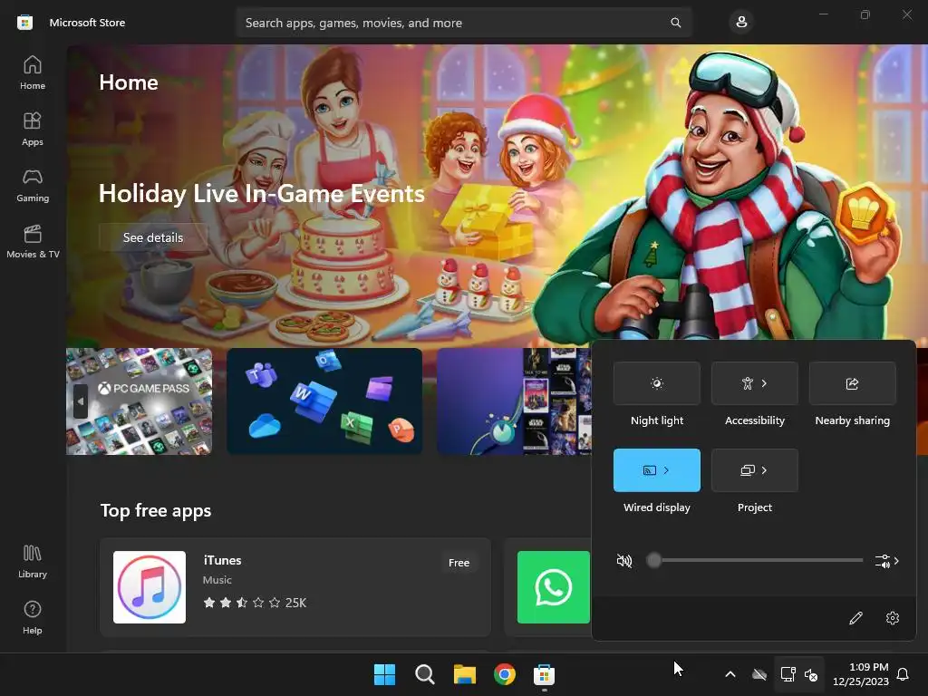Open the clock and date 1:09 PM
Image resolution: width=928 pixels, height=696 pixels.
(x=861, y=674)
